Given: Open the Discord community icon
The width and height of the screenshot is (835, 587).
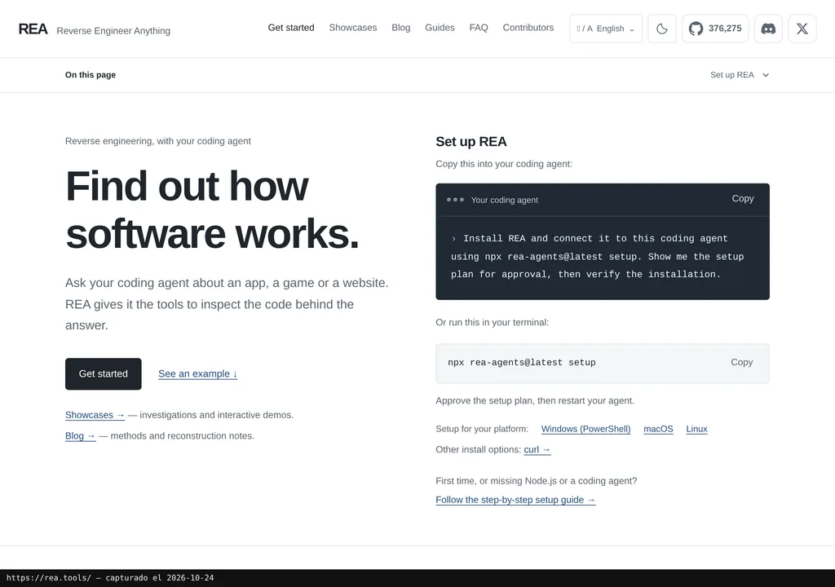Looking at the screenshot, I should 768,29.
